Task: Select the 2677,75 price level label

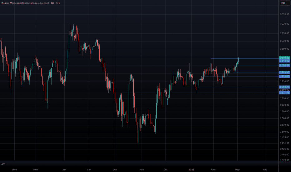Action: pyautogui.click(x=284, y=93)
